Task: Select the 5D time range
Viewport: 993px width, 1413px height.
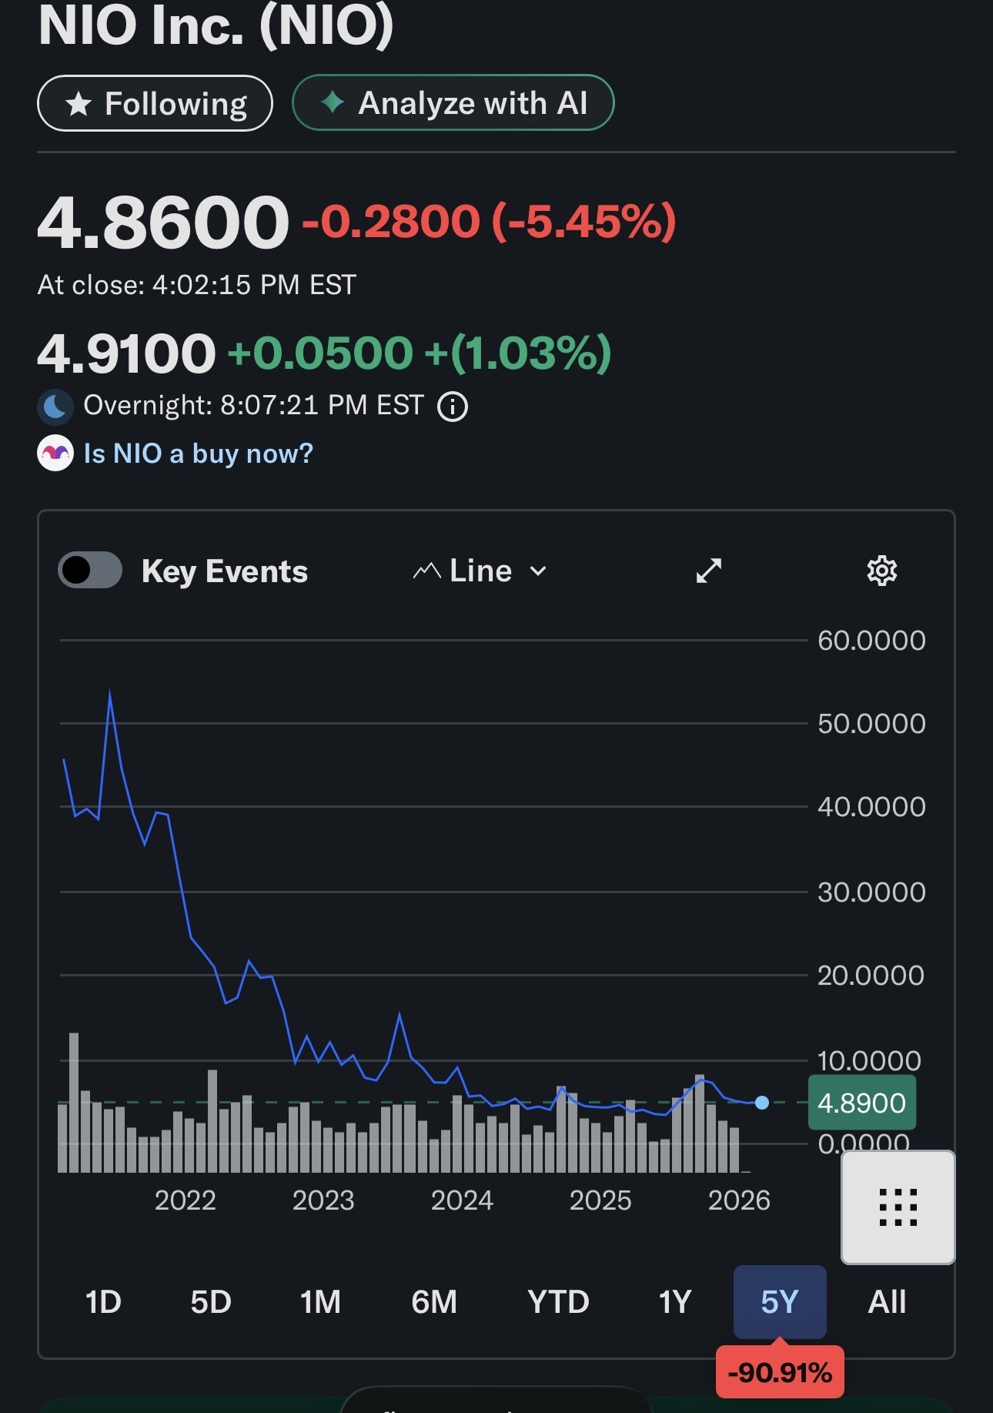Action: tap(211, 1302)
